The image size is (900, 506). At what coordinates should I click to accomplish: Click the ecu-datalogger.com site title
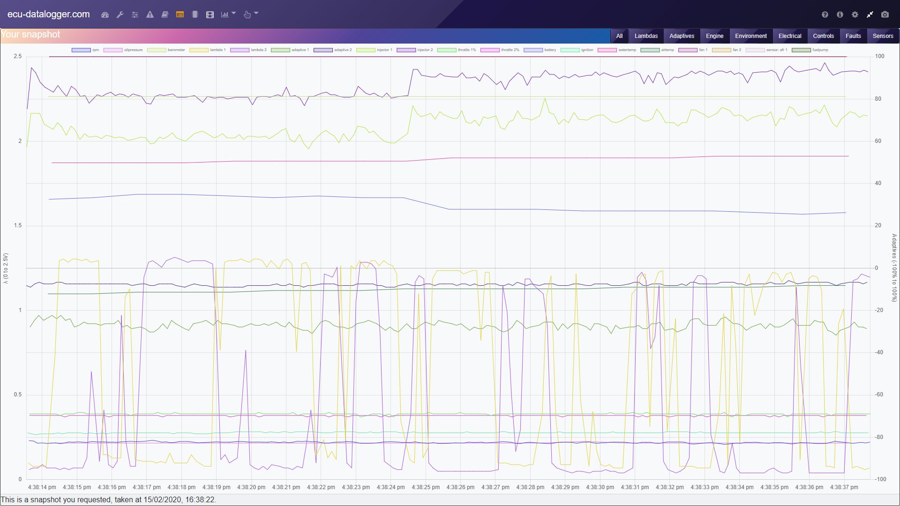coord(48,14)
